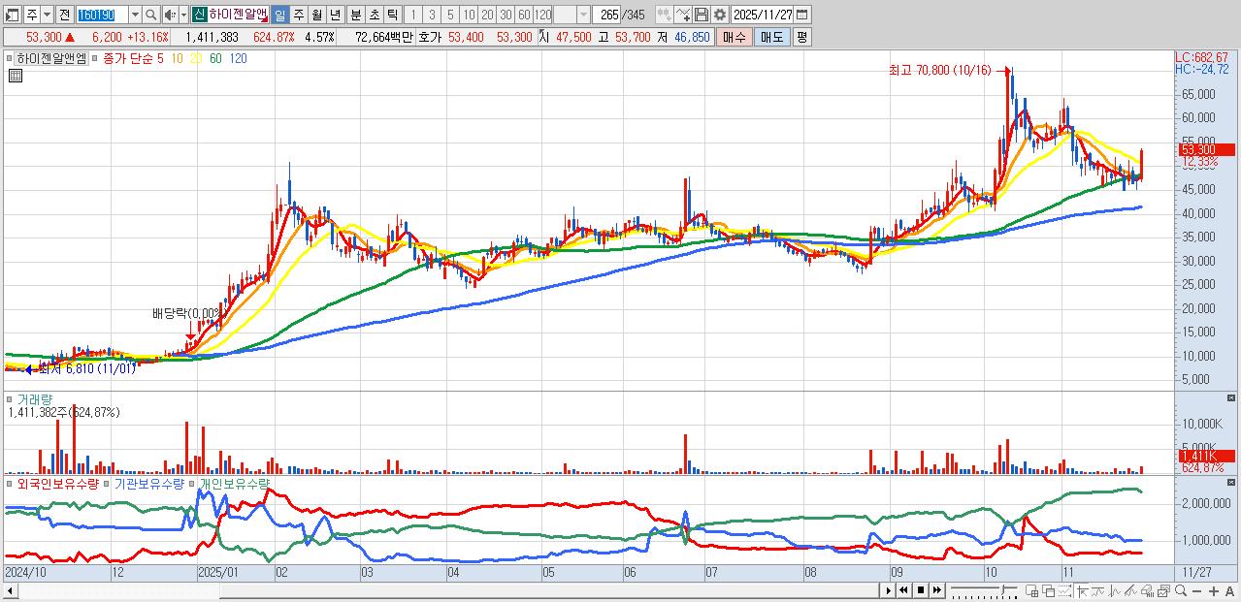Viewport: 1241px width, 602px height.
Task: Open the custom interval dropdown arrow
Action: click(x=583, y=15)
